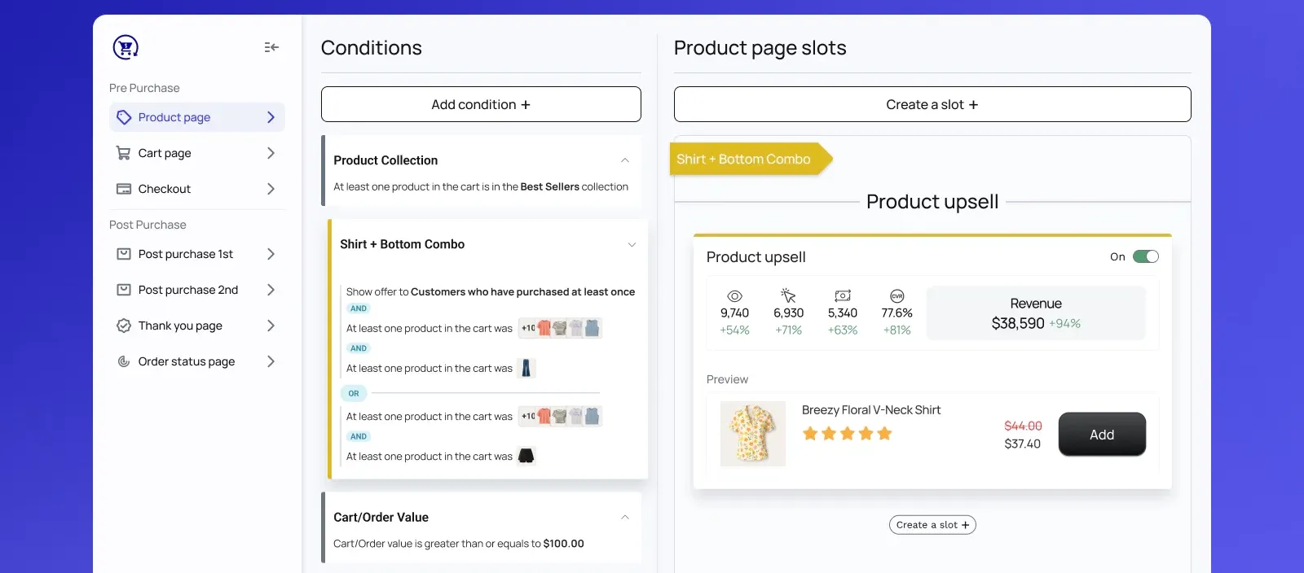This screenshot has height=573, width=1304.
Task: Open the Order status page menu item
Action: tap(197, 361)
